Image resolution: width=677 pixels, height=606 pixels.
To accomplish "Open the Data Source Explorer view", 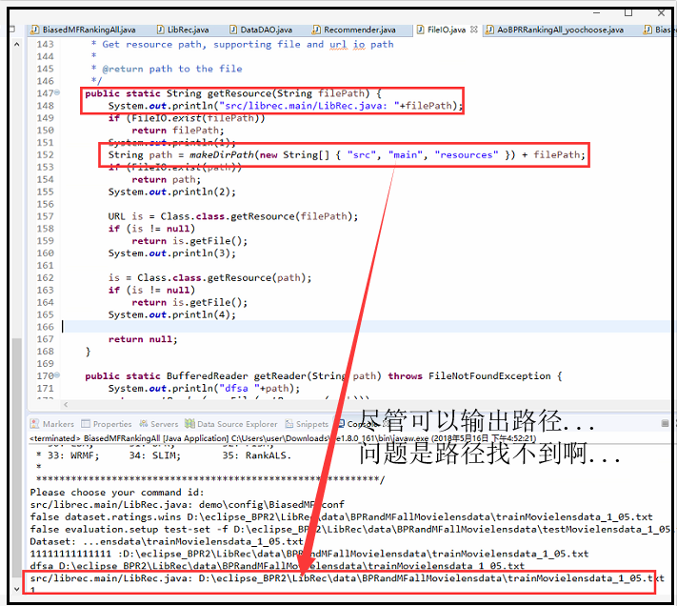I will (231, 424).
